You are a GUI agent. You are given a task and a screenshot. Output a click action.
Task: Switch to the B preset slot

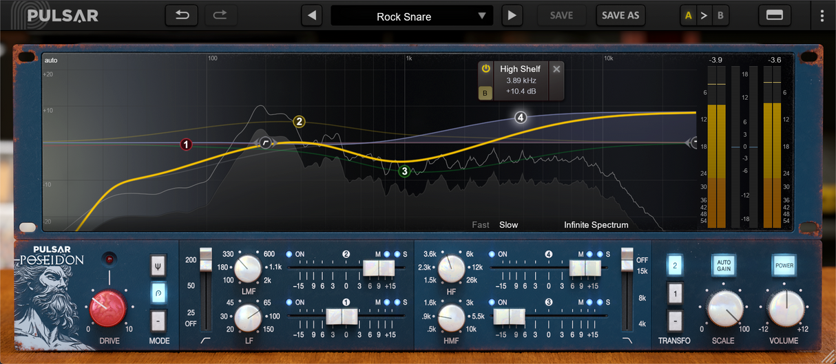[x=720, y=15]
